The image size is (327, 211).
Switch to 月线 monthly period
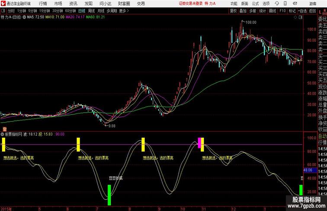[101, 11]
